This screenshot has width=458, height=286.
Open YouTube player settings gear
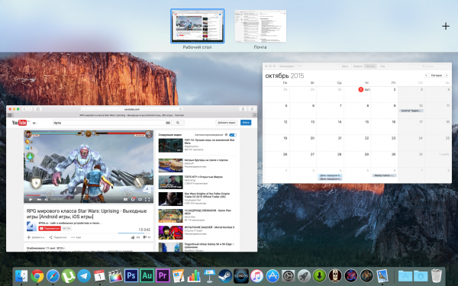[133, 200]
